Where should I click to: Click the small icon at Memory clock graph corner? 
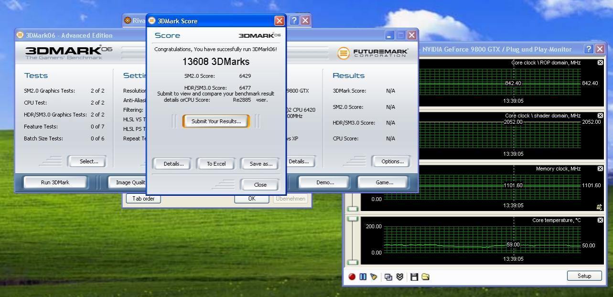point(599,207)
